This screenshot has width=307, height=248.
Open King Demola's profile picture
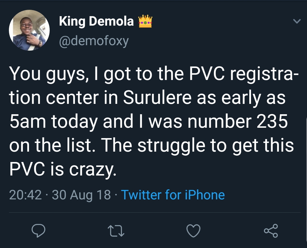29,31
